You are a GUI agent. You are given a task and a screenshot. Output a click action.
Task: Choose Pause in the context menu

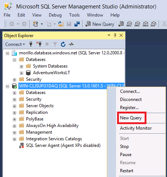coord(126,155)
